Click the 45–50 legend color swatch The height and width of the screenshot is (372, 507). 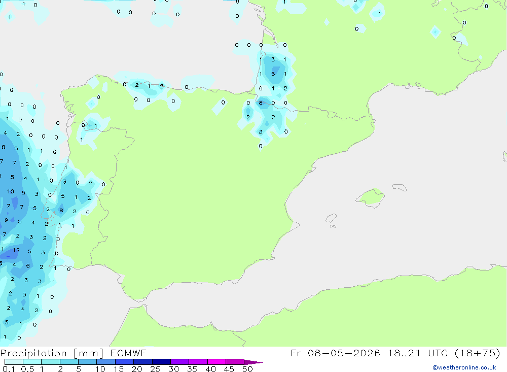pos(235,362)
